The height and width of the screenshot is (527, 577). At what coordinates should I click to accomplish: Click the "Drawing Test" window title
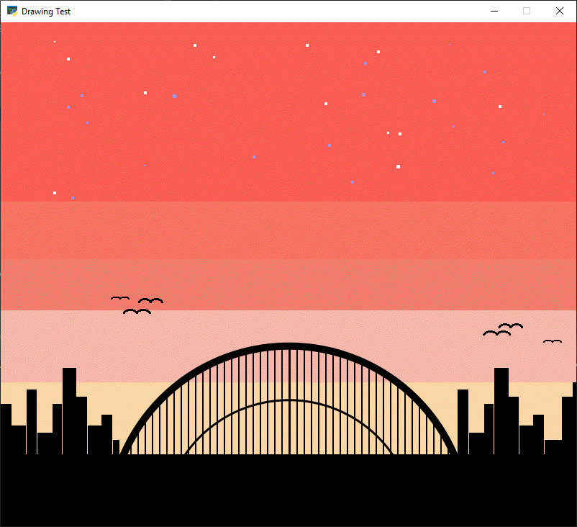46,12
